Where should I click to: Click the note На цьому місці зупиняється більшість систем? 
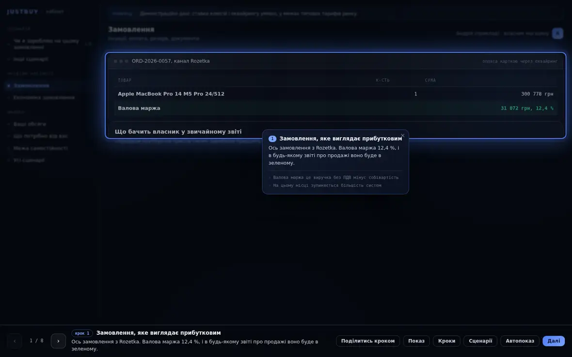(327, 185)
